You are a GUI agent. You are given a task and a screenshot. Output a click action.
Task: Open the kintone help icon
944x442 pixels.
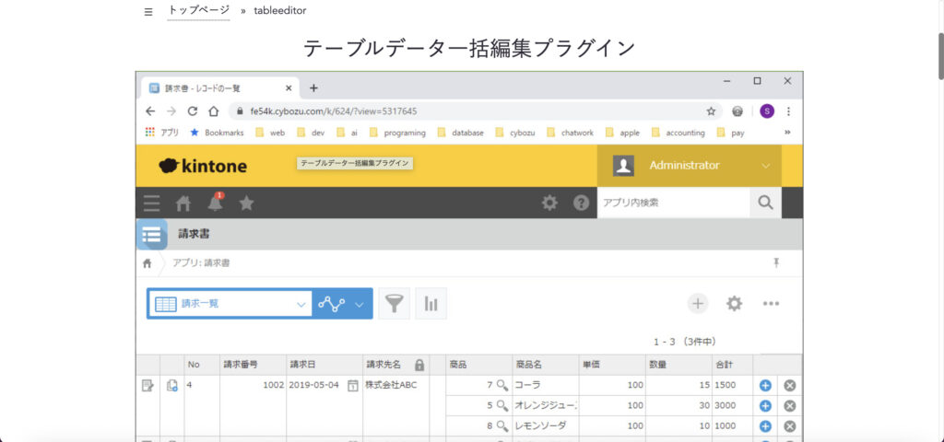(x=581, y=204)
